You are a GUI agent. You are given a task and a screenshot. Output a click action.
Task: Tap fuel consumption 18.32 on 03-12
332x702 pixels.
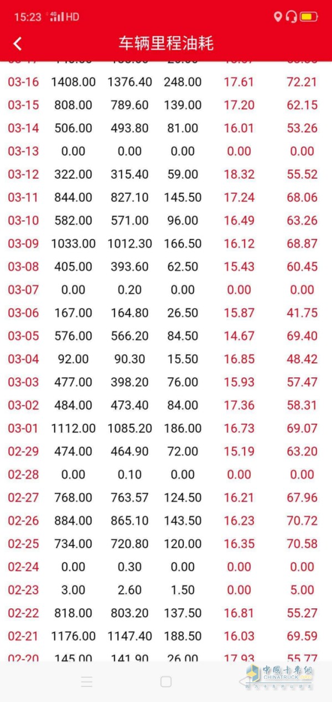point(239,174)
